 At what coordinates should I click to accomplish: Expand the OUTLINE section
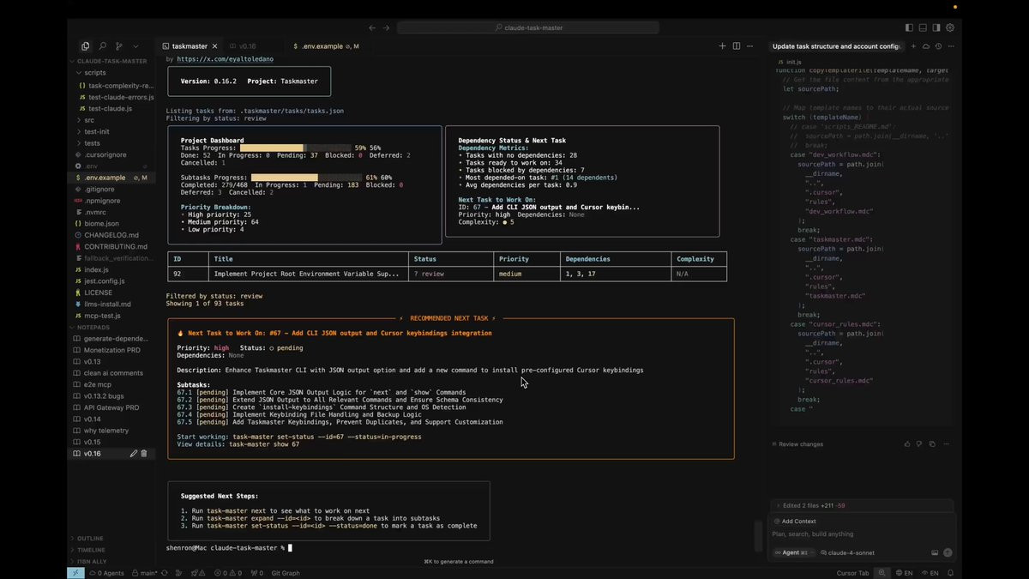(113, 539)
